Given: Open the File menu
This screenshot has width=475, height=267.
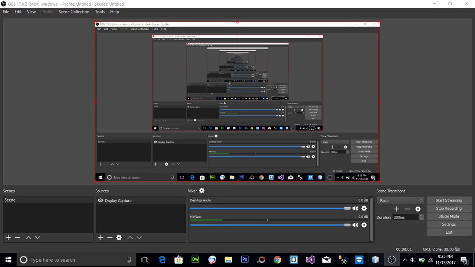Looking at the screenshot, I should pos(6,12).
